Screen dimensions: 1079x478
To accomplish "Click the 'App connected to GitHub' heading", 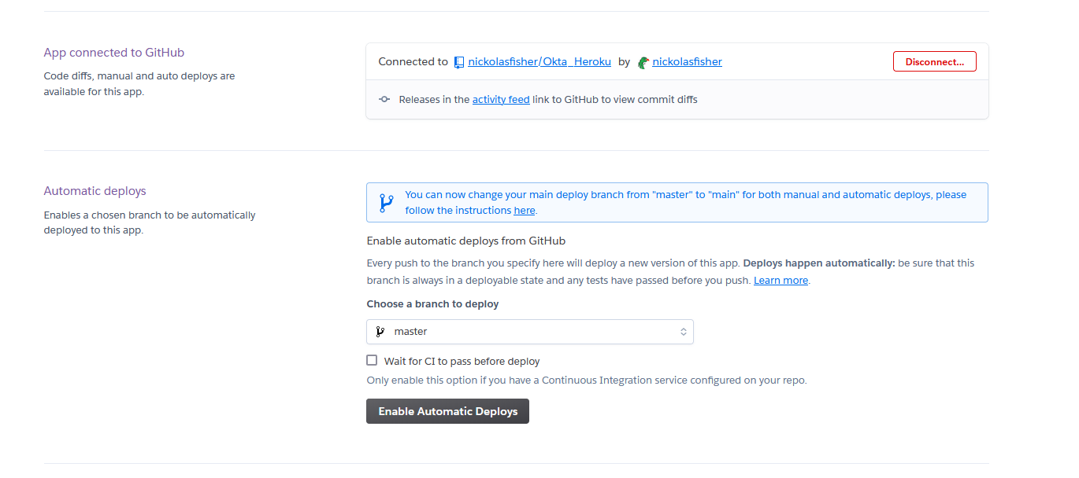I will 114,53.
